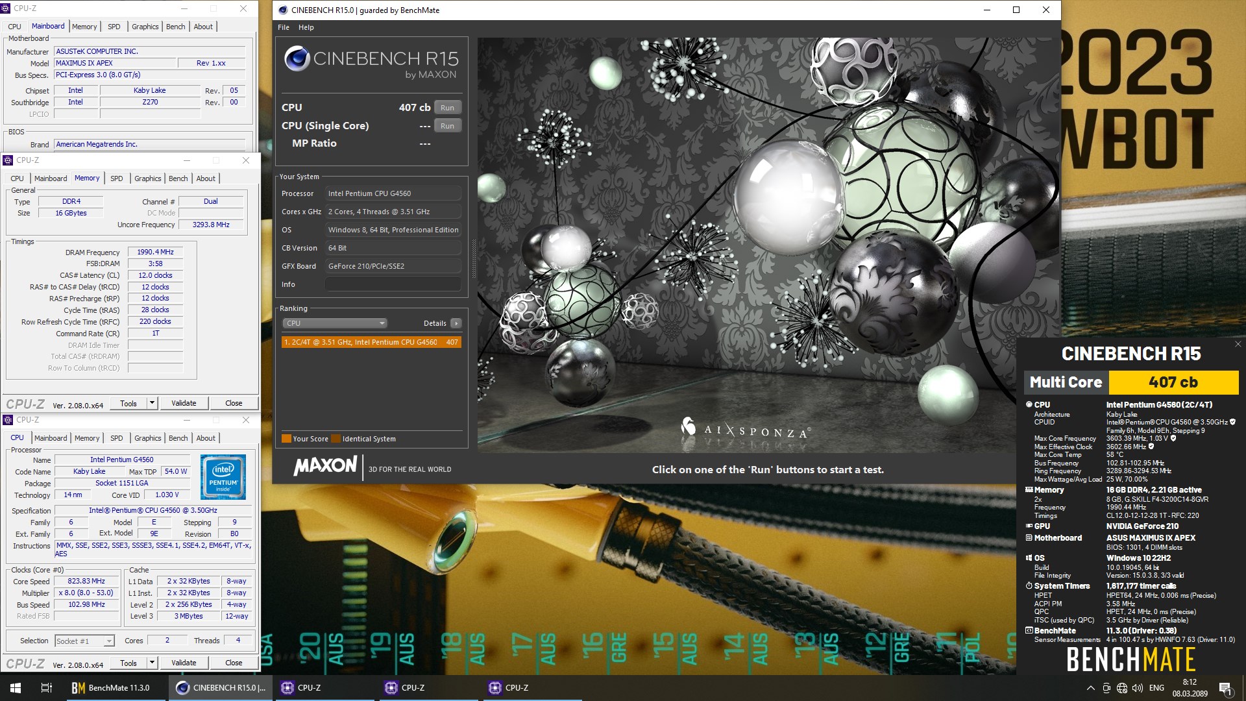Click the Uncore Frequency value 3293.8 MHz
The image size is (1246, 701).
coord(211,225)
